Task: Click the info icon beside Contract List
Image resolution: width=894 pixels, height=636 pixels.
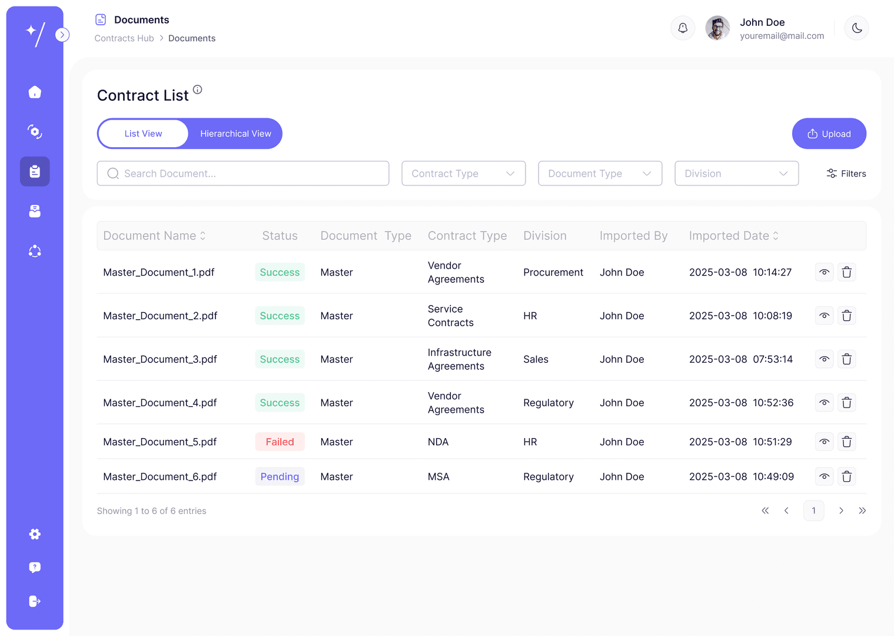Action: point(198,90)
